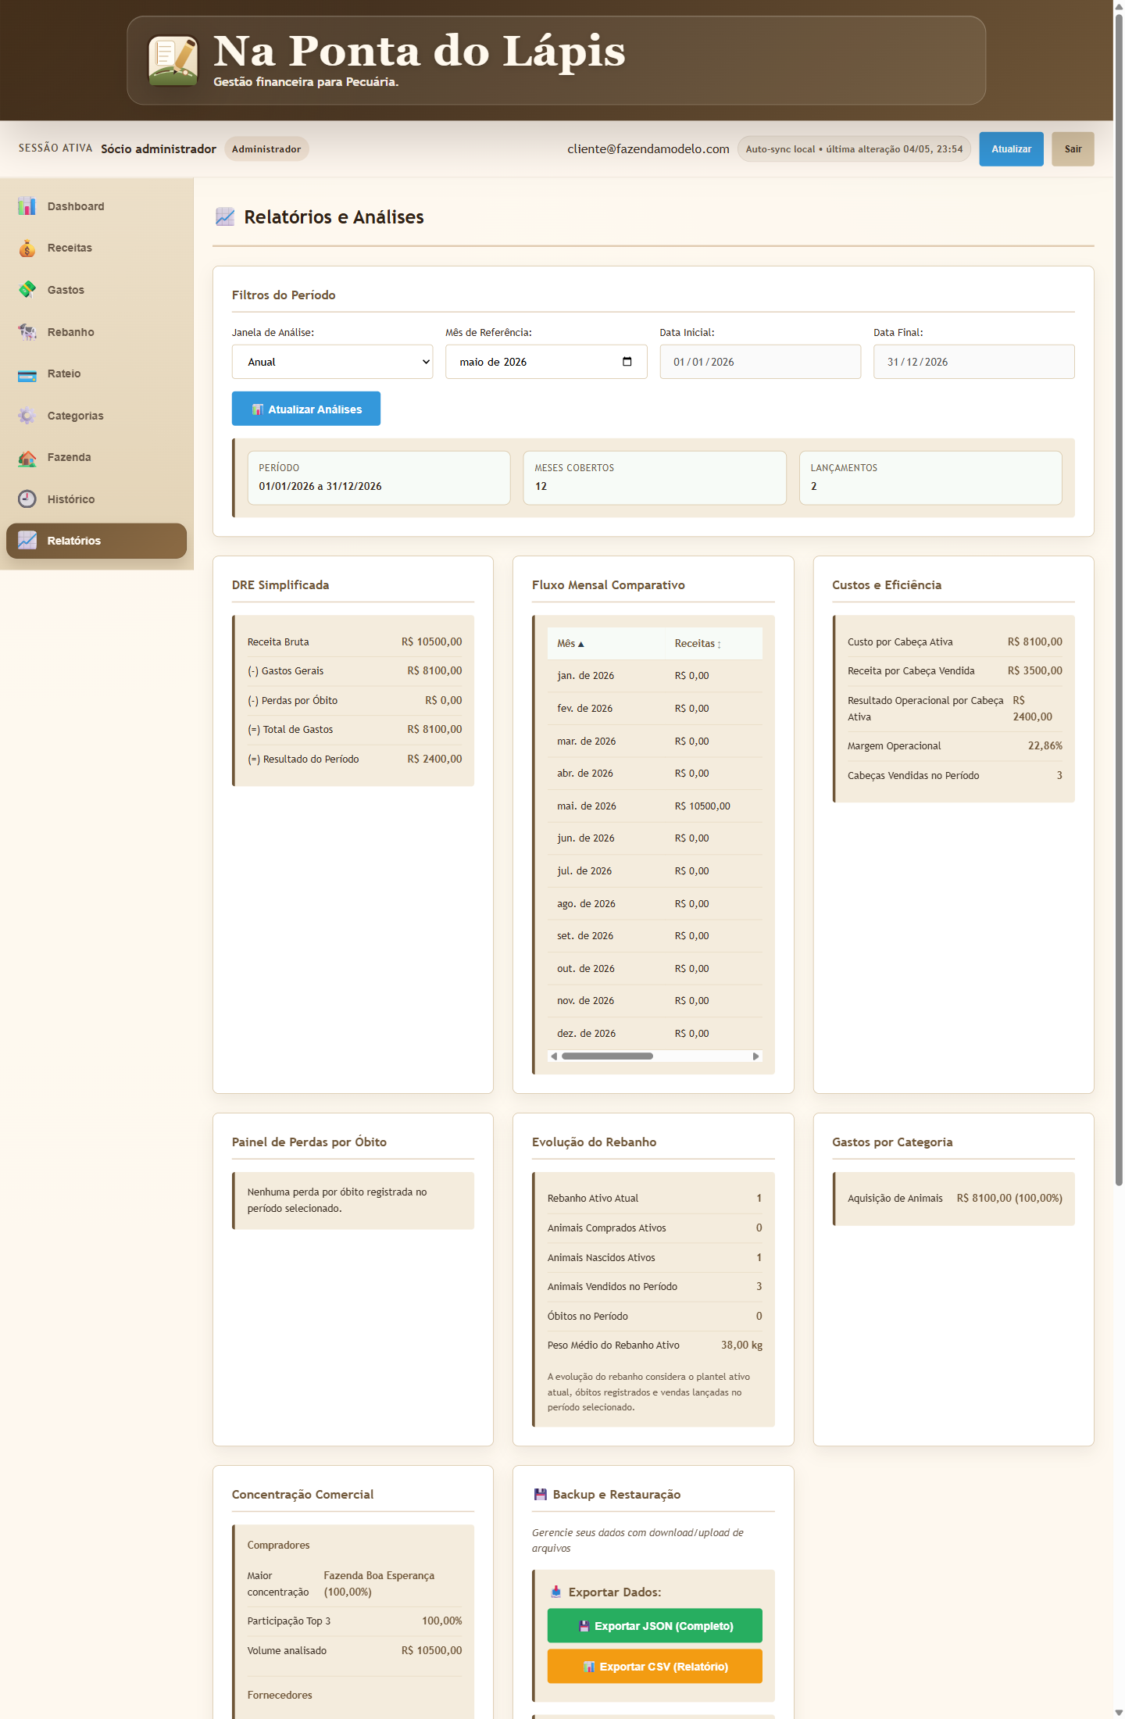Image resolution: width=1125 pixels, height=1719 pixels.
Task: Click the left arrow of Fluxo Mensal scrollbar
Action: 554,1056
